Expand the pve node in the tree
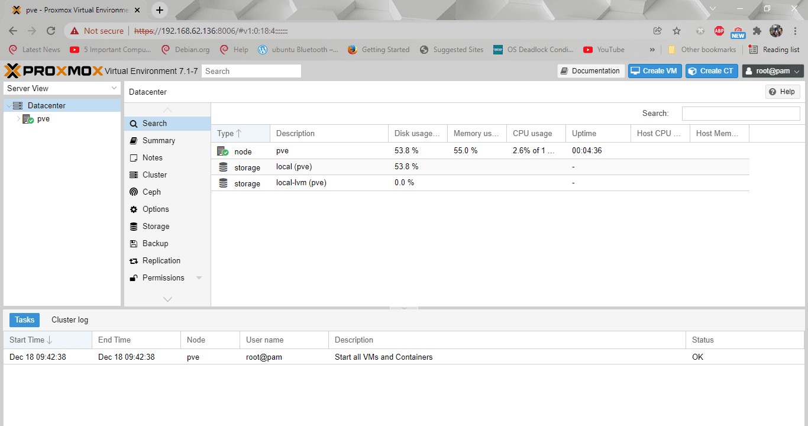Screen dimensions: 808x426 click(18, 118)
